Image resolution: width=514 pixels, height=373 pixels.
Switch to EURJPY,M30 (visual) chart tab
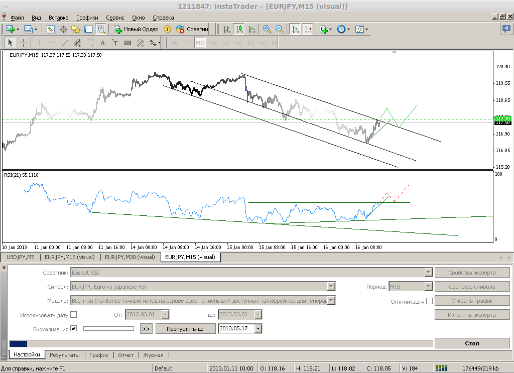click(x=130, y=257)
